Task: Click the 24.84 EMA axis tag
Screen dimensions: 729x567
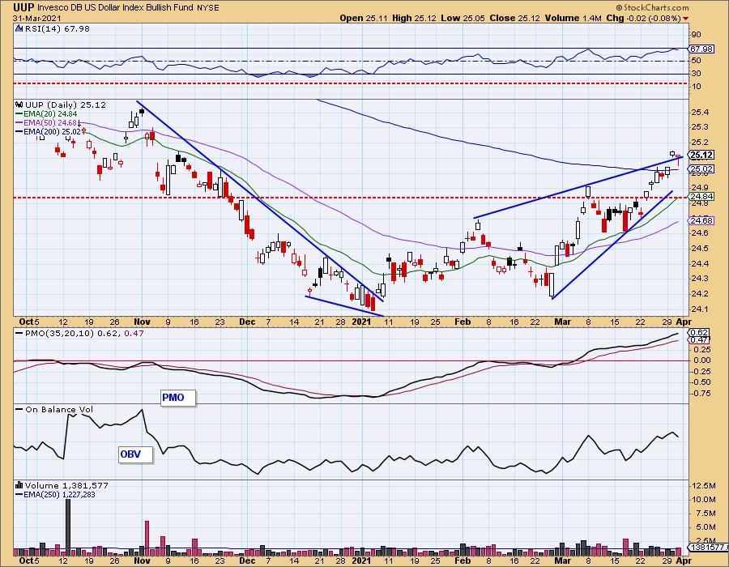Action: point(701,196)
